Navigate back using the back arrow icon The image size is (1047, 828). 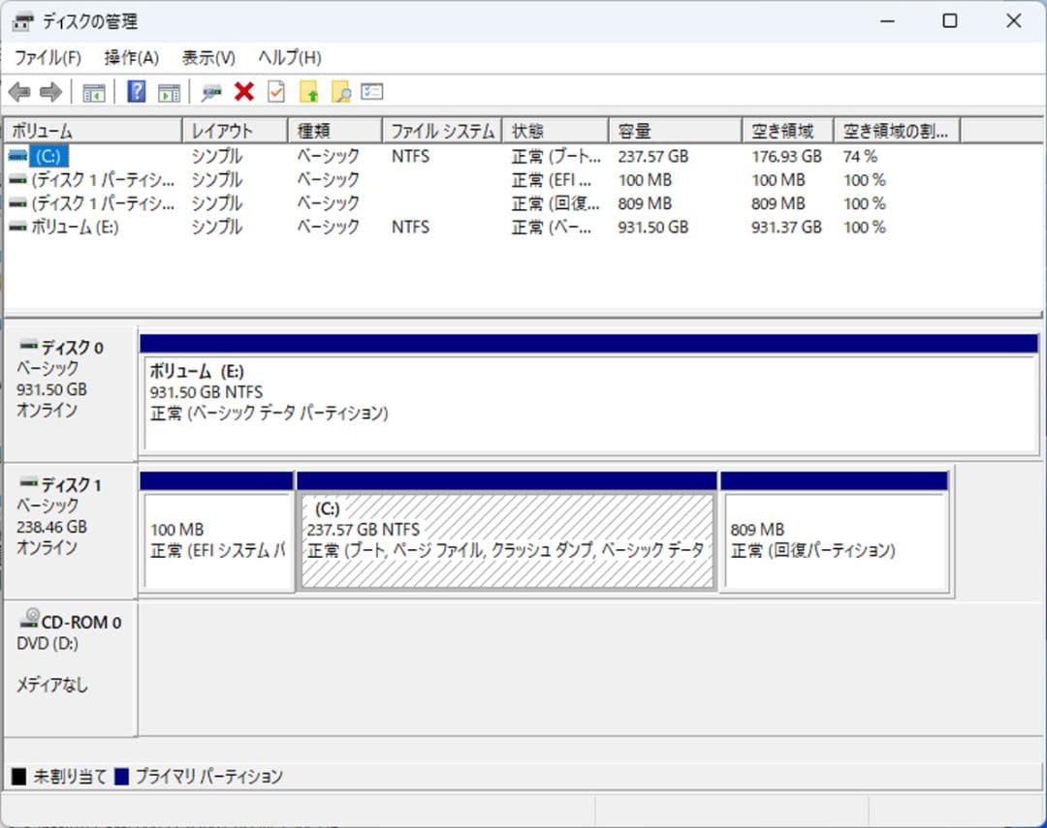pos(21,92)
